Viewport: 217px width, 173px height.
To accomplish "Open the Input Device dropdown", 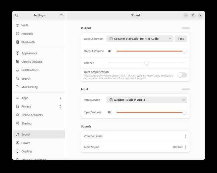I will coord(146,100).
